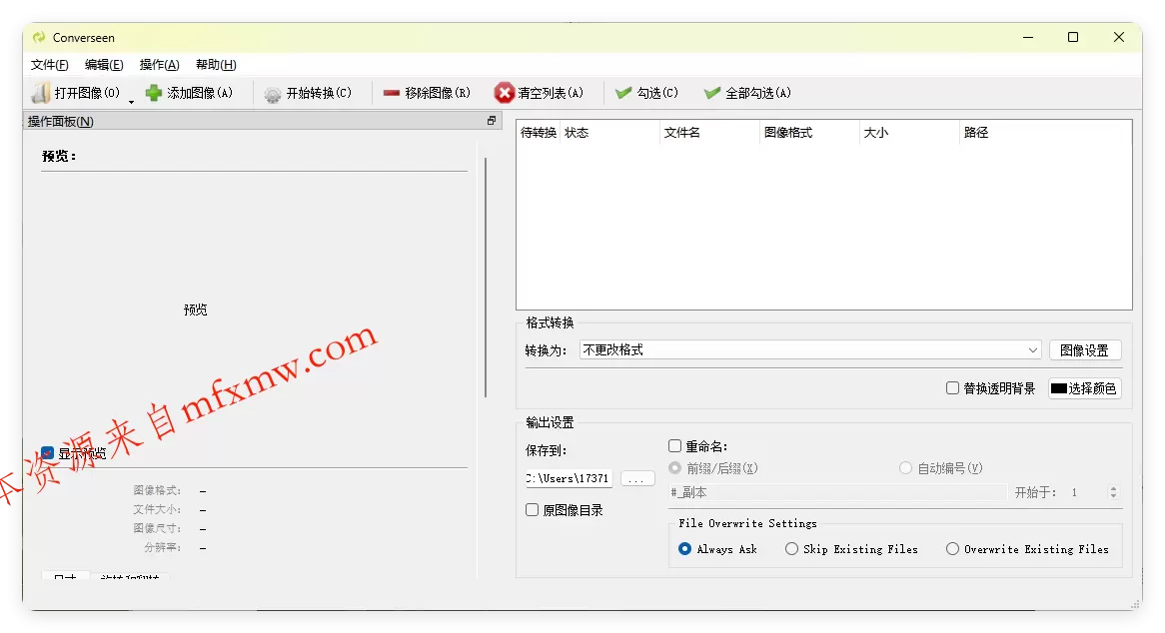Click the 状态 column header
This screenshot has width=1165, height=633.
(x=609, y=132)
